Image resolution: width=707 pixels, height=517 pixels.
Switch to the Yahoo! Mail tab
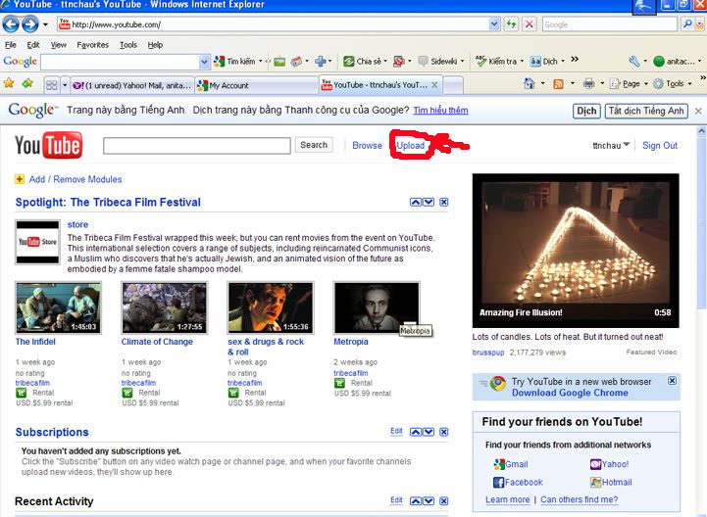point(132,85)
